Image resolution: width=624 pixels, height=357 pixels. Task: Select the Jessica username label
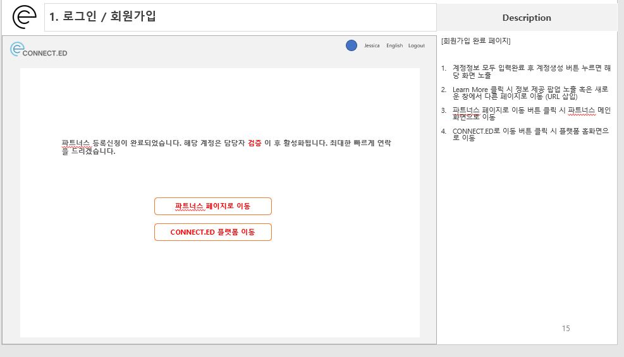[x=372, y=45]
